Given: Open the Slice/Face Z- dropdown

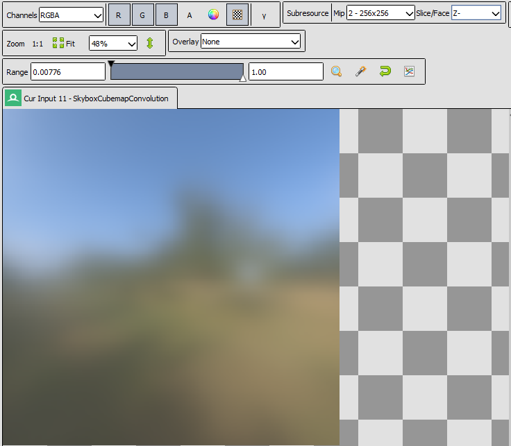Looking at the screenshot, I should point(476,13).
